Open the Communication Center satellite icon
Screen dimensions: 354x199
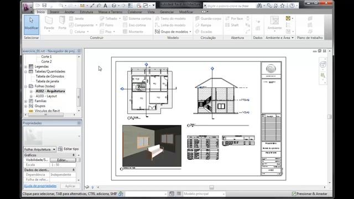(x=275, y=6)
